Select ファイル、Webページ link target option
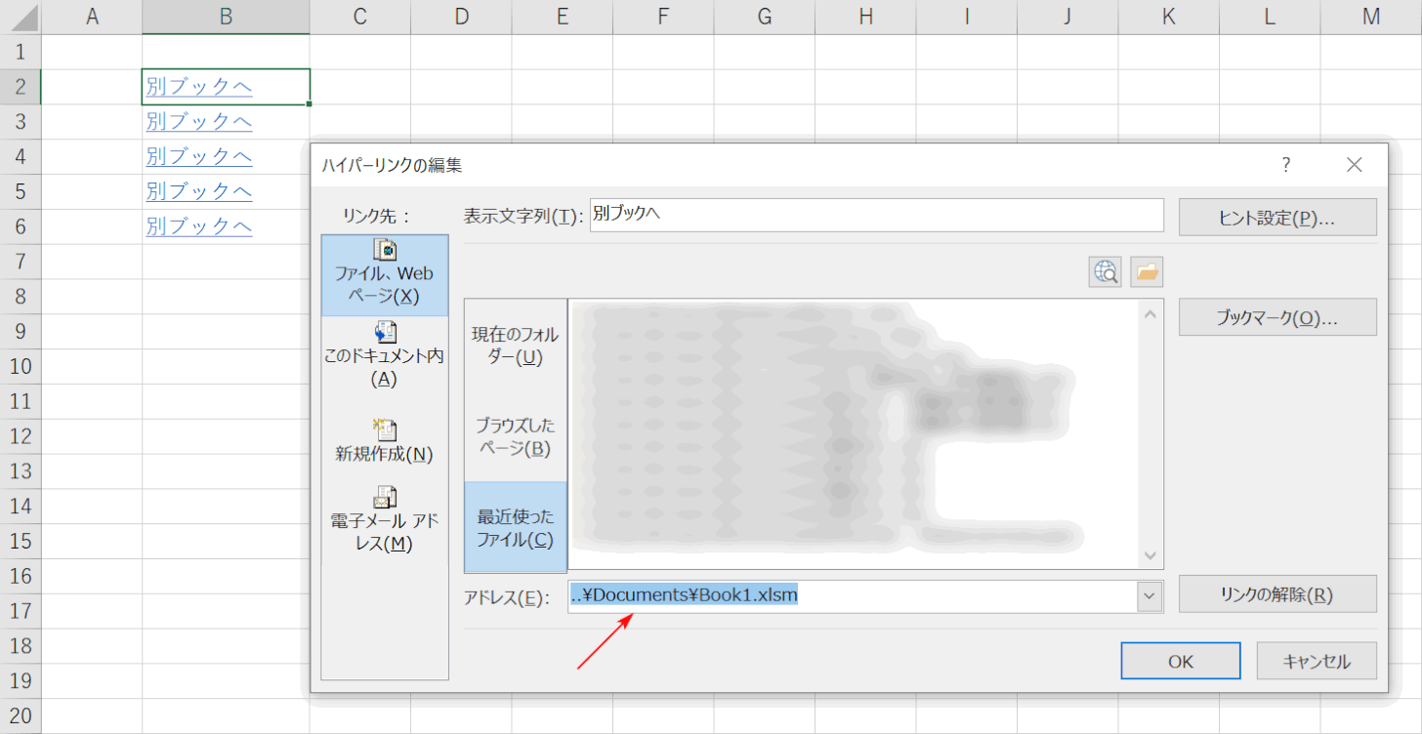This screenshot has height=734, width=1422. click(385, 274)
